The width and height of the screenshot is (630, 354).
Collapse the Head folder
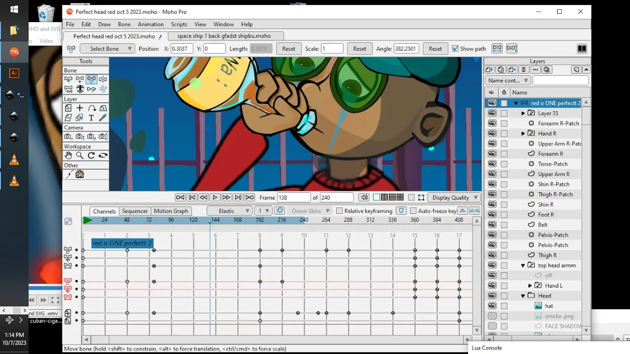tap(523, 296)
